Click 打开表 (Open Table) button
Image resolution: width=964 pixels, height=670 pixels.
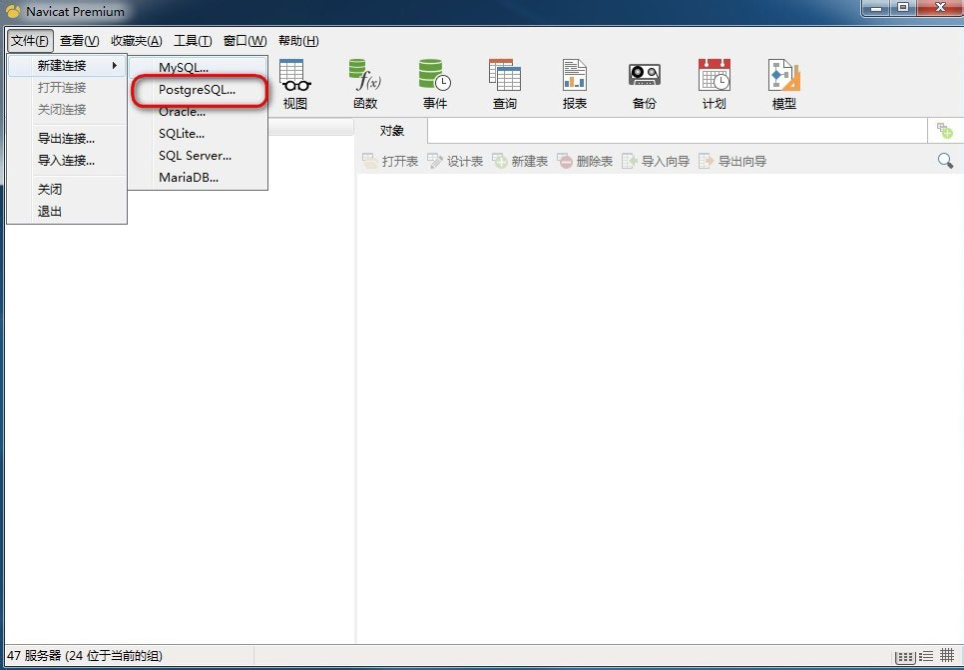coord(390,161)
